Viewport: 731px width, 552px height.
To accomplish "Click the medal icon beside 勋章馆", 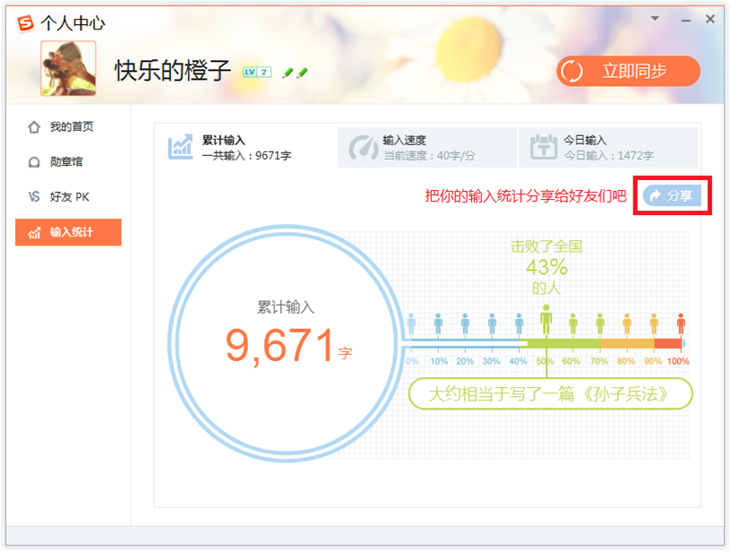I will (x=34, y=162).
